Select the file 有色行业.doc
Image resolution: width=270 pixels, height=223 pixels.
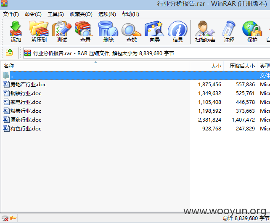26,129
